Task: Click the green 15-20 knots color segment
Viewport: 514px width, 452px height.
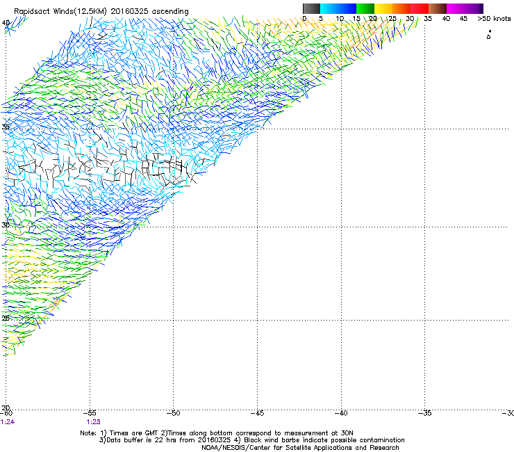Action: pos(365,8)
